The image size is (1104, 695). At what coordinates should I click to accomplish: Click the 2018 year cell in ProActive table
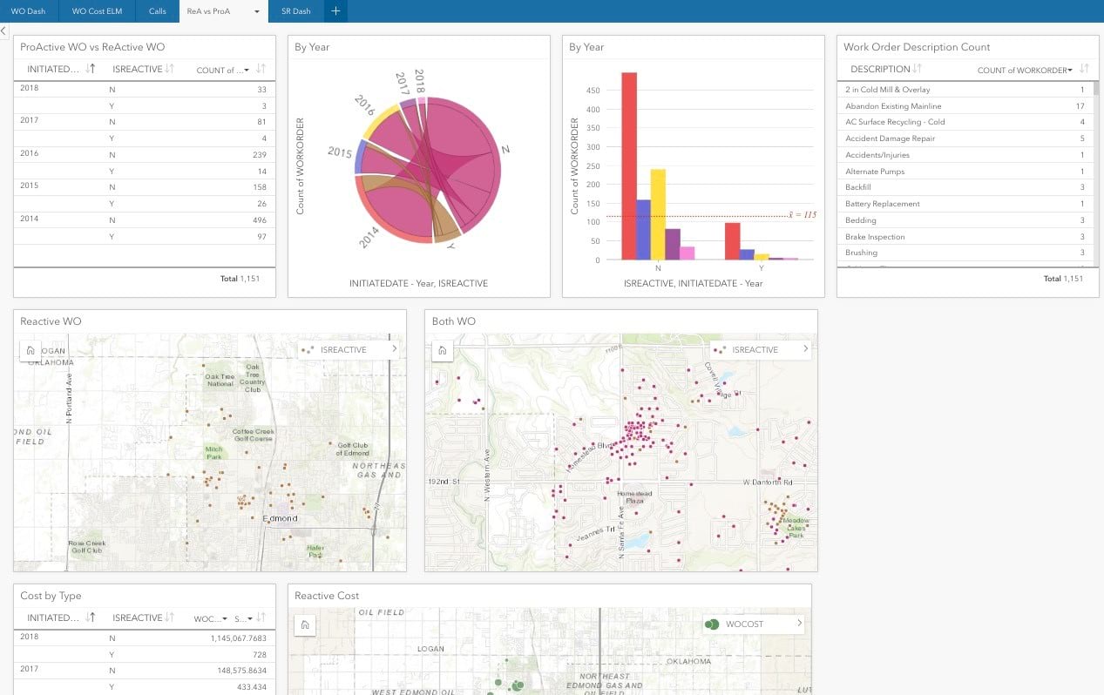[29, 88]
